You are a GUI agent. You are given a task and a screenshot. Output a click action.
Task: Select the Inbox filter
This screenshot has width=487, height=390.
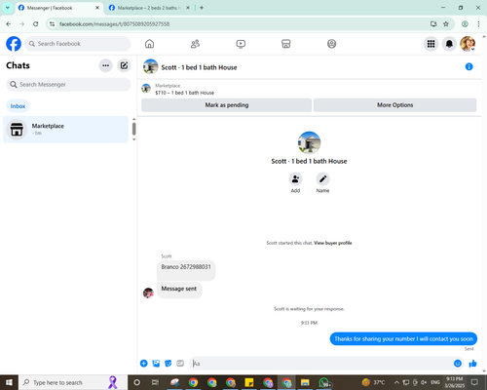pyautogui.click(x=18, y=106)
